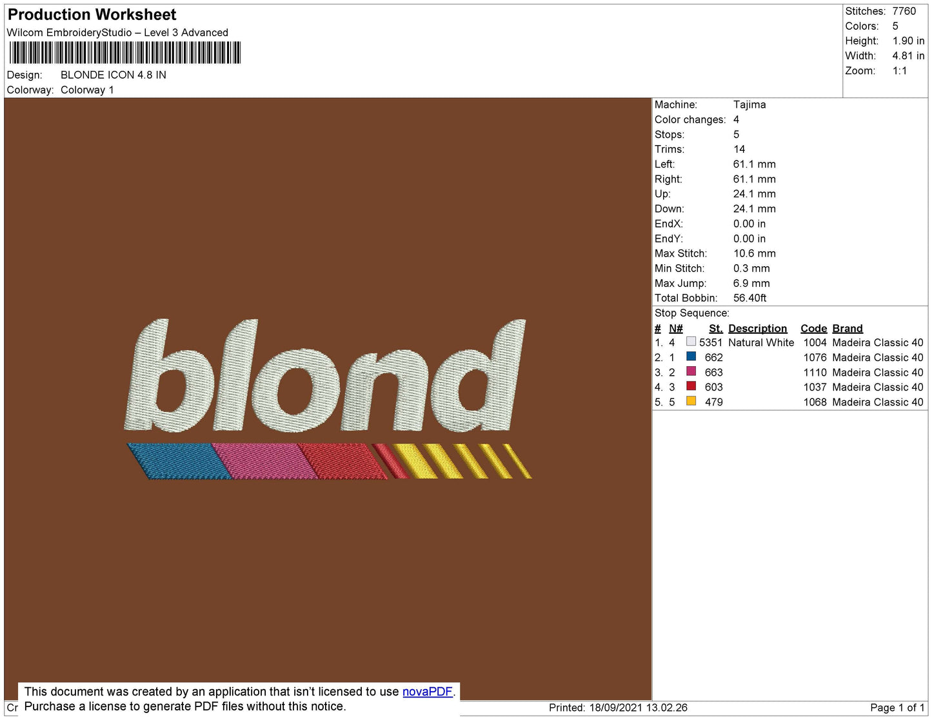Click thread code '1110' in stop sequence
Image resolution: width=932 pixels, height=720 pixels.
[815, 373]
